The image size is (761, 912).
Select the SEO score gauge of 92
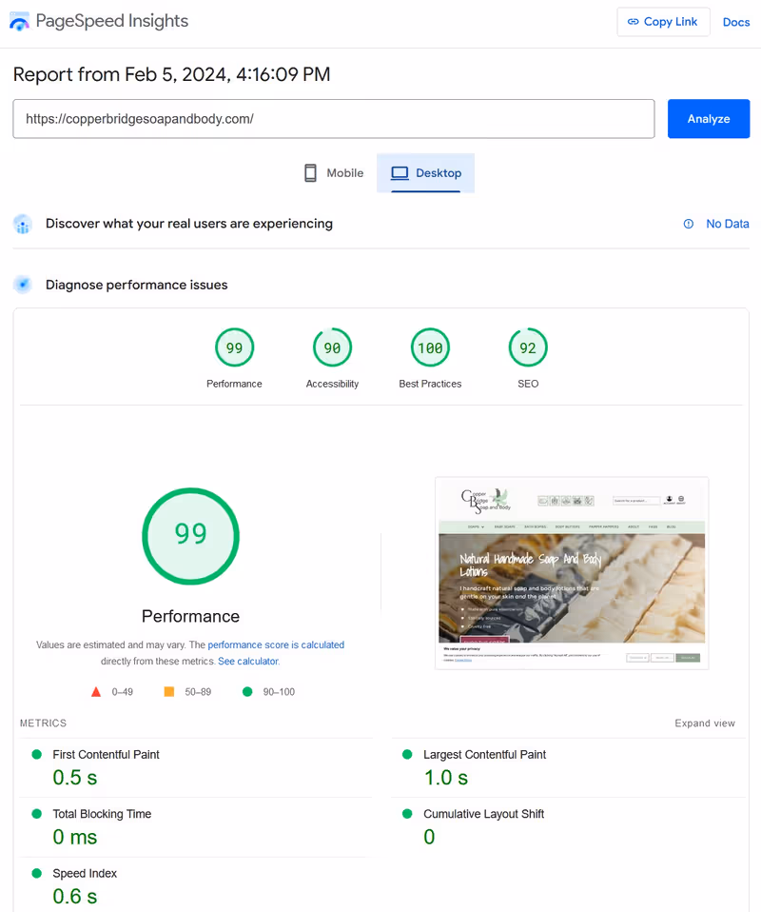click(x=528, y=348)
